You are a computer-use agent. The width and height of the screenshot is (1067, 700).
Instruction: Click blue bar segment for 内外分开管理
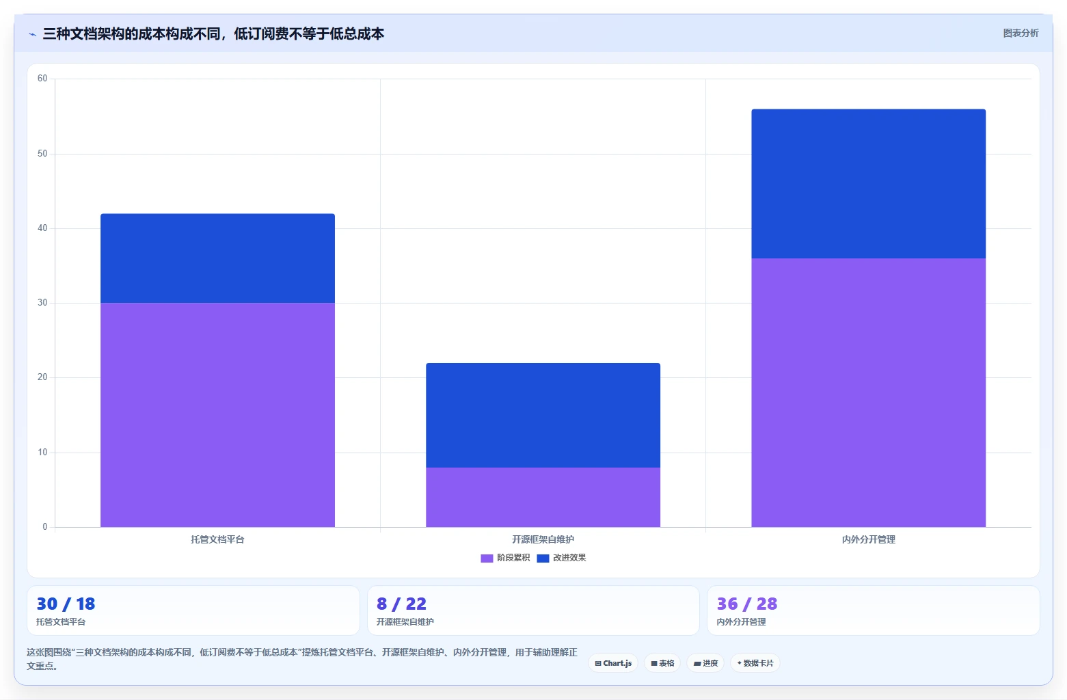click(868, 184)
